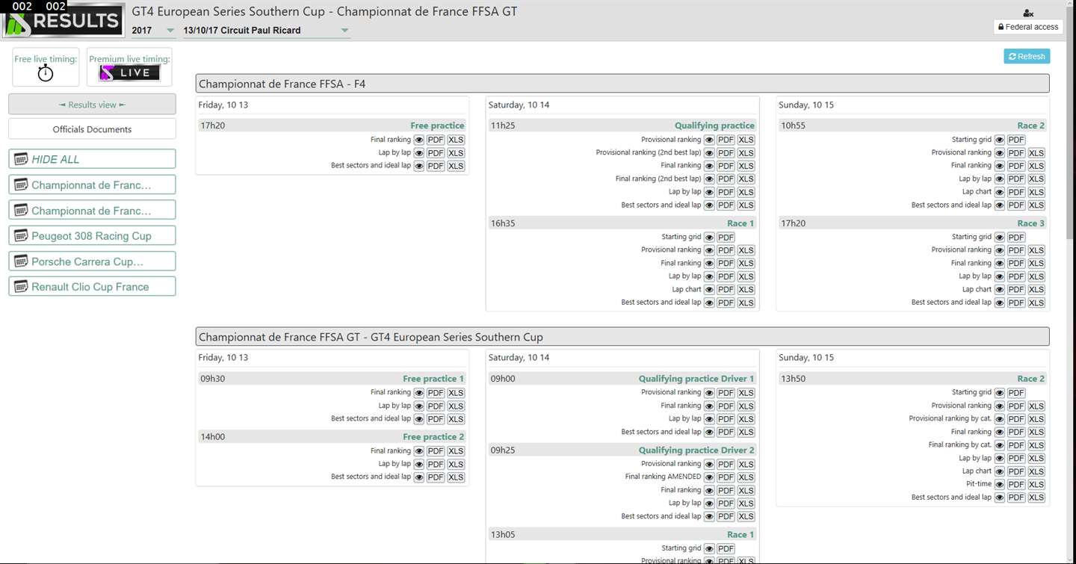View GT Race 2 Final ranking by cat. eye icon
This screenshot has height=564, width=1076.
pos(1000,445)
